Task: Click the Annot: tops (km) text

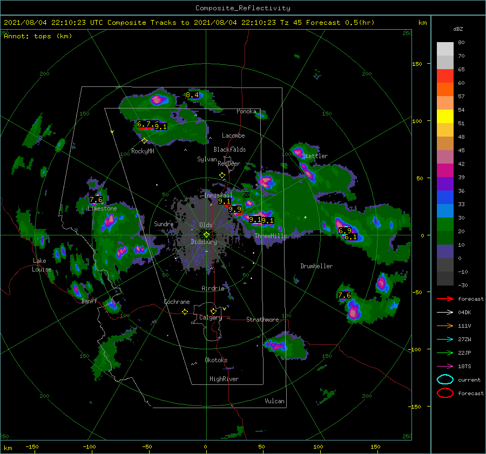Action: [38, 36]
